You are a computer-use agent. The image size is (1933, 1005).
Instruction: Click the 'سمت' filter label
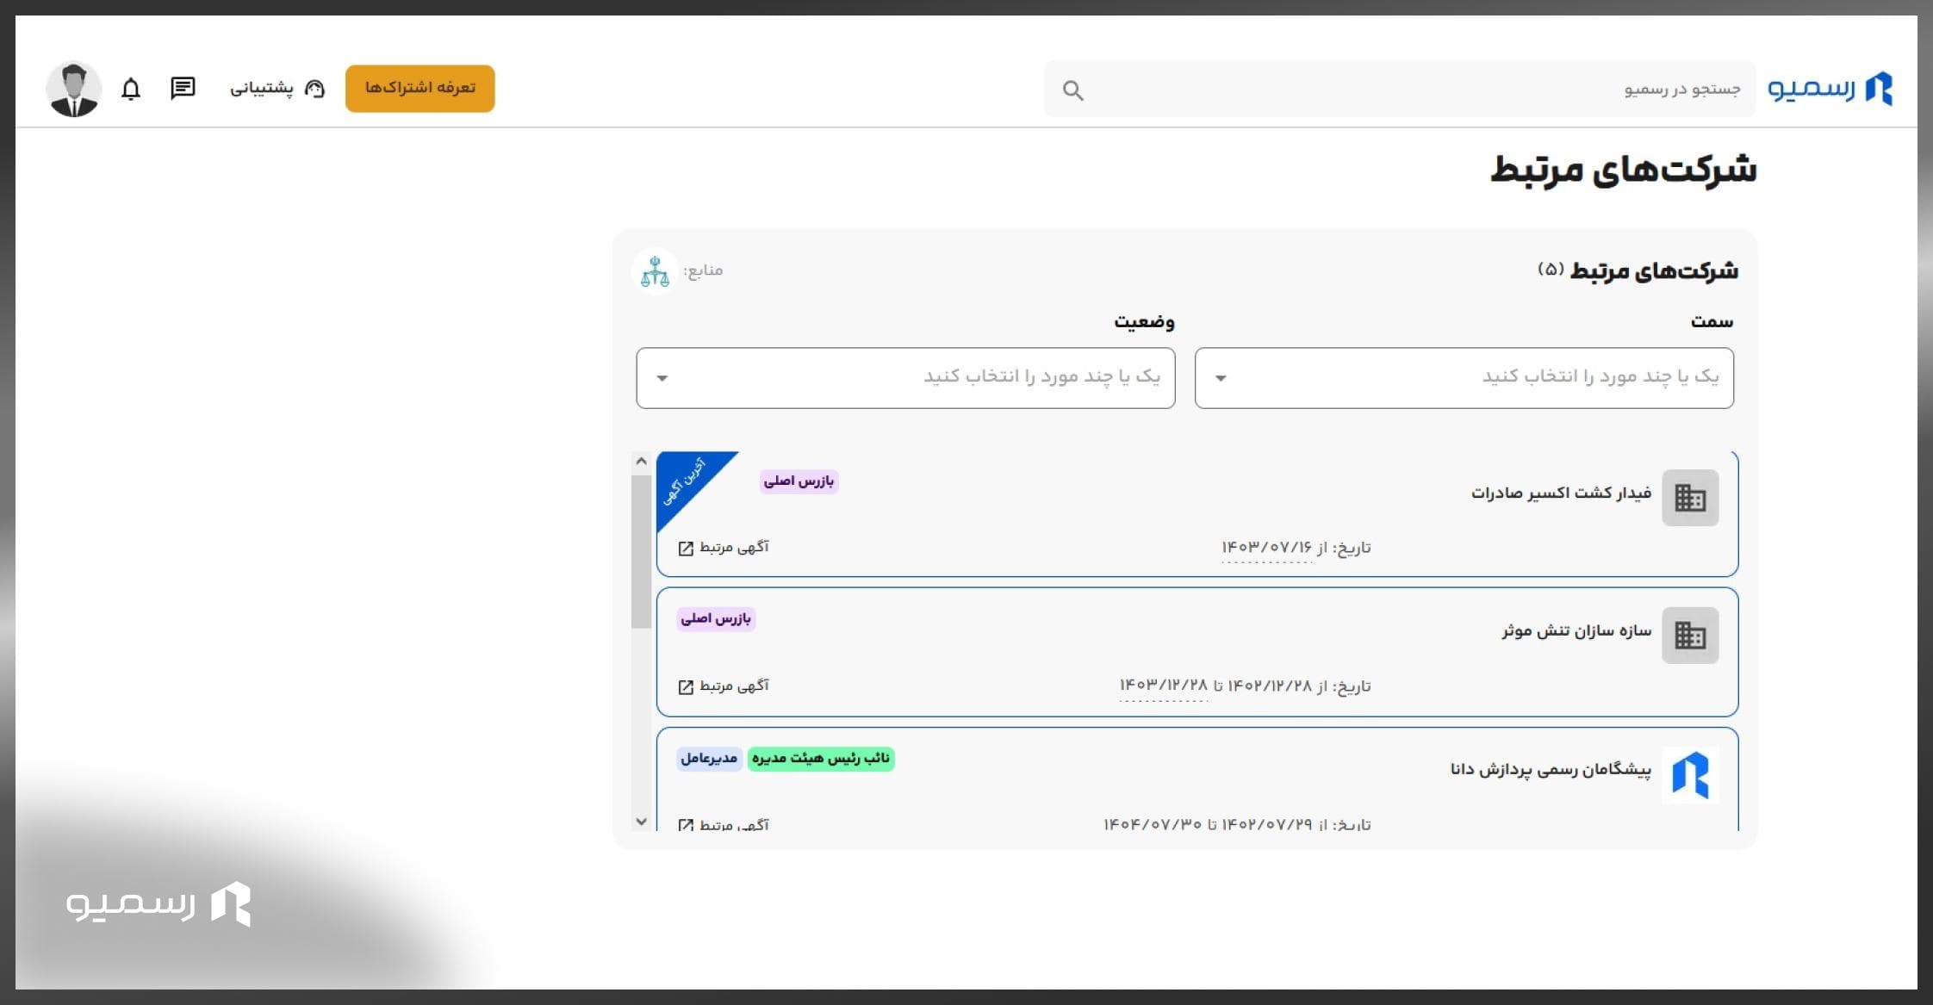click(1712, 322)
